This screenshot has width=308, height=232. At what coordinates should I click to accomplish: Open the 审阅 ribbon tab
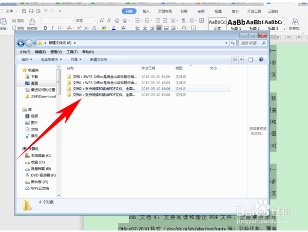pos(201,11)
